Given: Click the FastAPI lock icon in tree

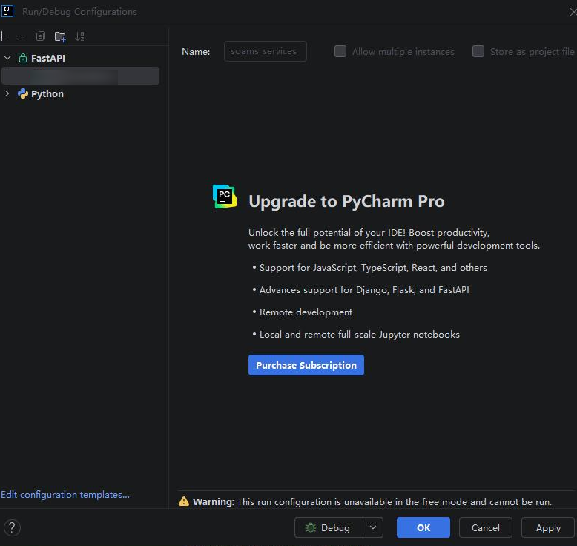Looking at the screenshot, I should pyautogui.click(x=23, y=58).
